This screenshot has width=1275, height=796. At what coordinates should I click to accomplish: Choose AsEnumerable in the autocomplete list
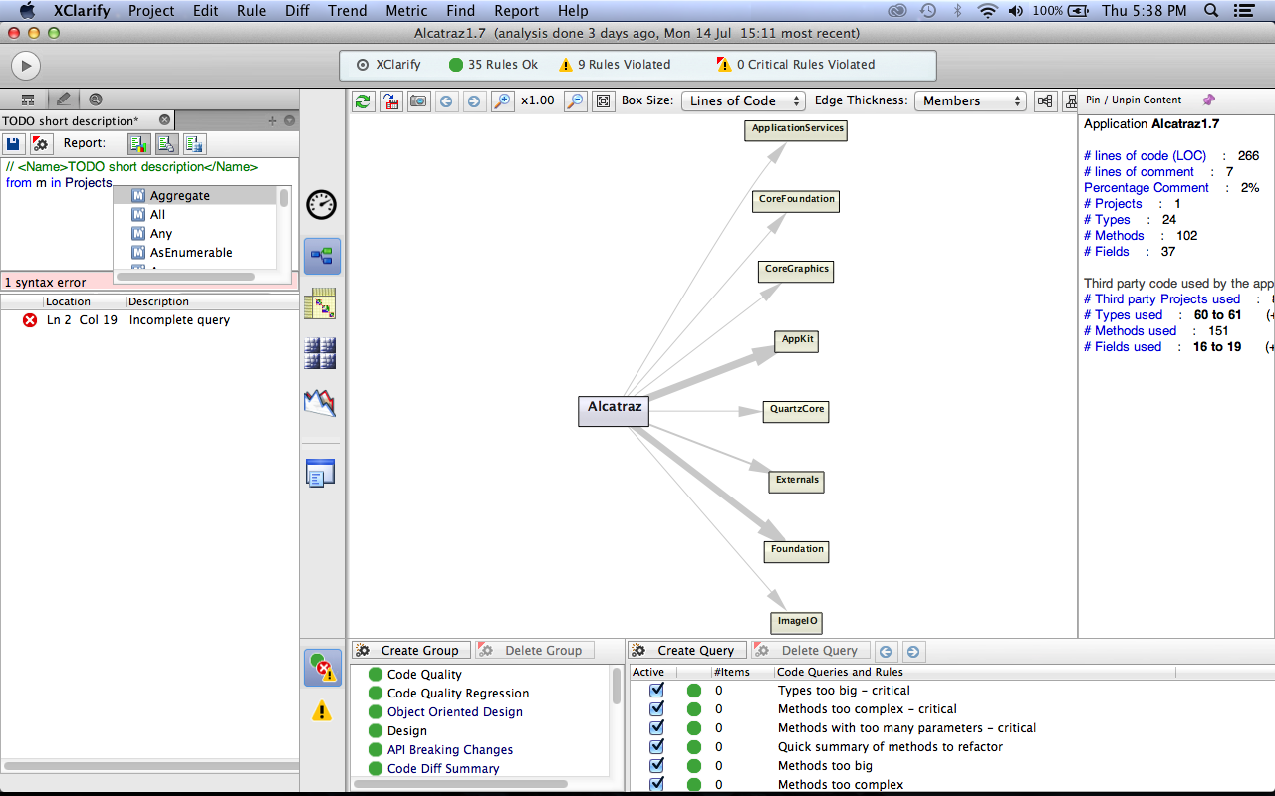click(195, 252)
